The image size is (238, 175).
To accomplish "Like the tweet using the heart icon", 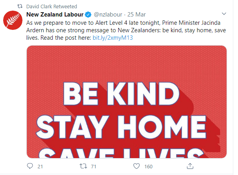I will point(137,166).
